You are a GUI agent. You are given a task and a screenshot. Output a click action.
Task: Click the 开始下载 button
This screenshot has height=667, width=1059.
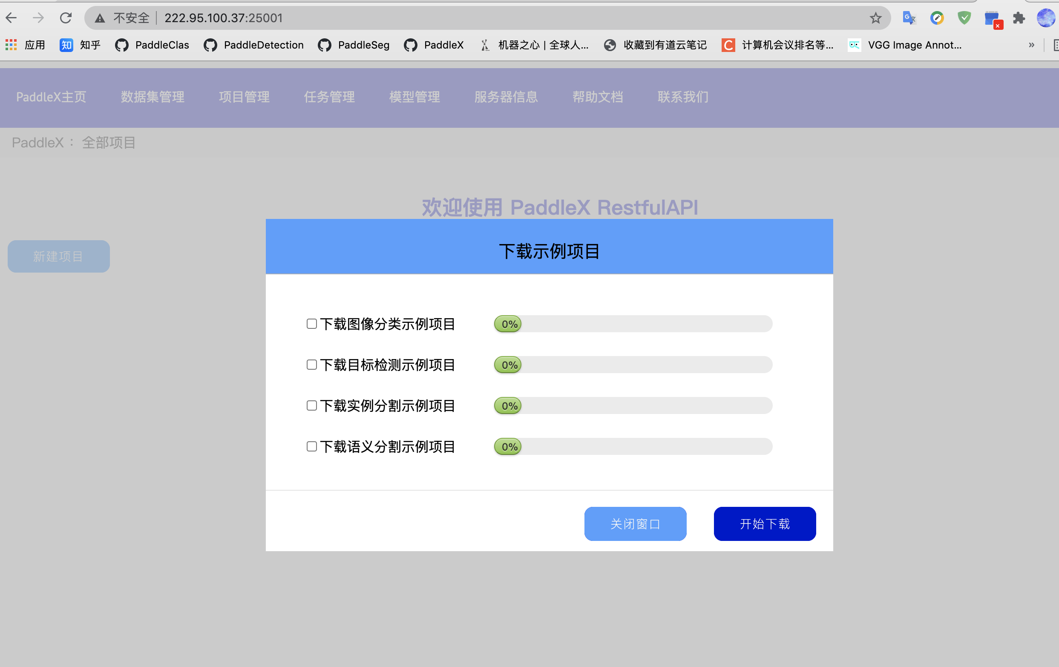pyautogui.click(x=764, y=523)
